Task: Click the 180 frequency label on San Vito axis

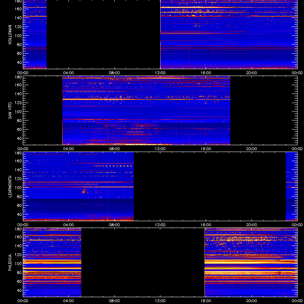Action: pyautogui.click(x=18, y=77)
